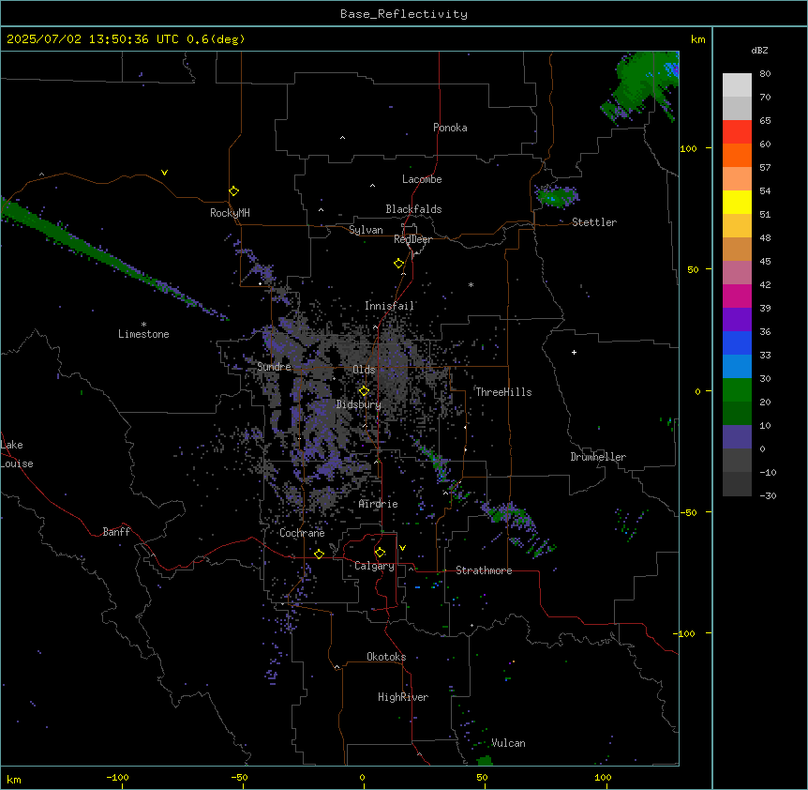808x790 pixels.
Task: Click the Base_Reflectivity title text
Action: [404, 14]
